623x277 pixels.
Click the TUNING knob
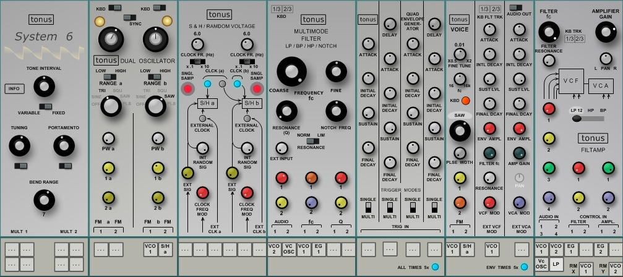pos(19,146)
